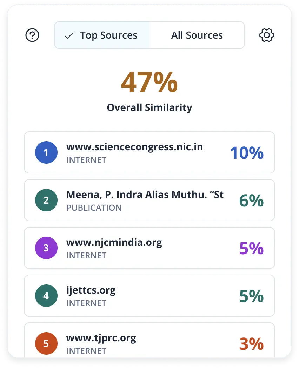Image resolution: width=299 pixels, height=368 pixels.
Task: Click the 47% overall similarity score
Action: tap(149, 82)
